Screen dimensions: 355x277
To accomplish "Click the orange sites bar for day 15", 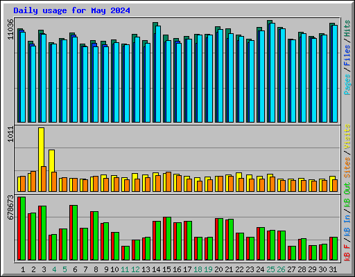I will click(x=168, y=181).
